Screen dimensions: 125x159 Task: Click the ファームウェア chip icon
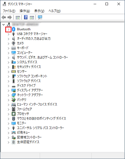point(13,109)
